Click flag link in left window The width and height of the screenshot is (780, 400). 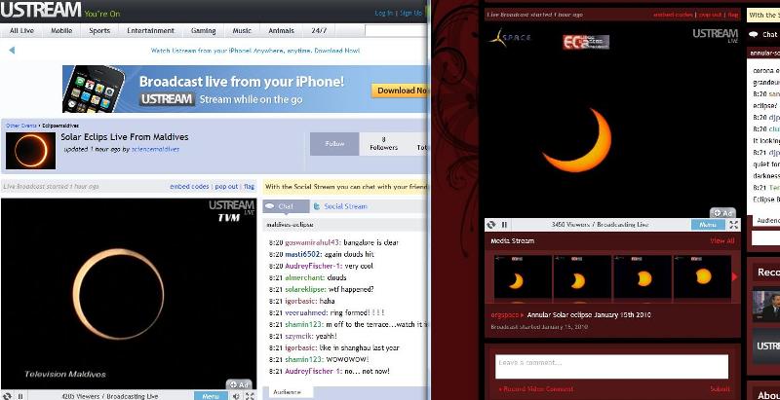(x=250, y=187)
